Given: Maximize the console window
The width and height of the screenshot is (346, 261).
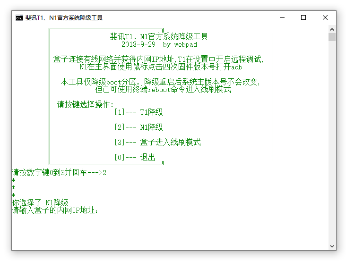Looking at the screenshot, I should (x=303, y=18).
